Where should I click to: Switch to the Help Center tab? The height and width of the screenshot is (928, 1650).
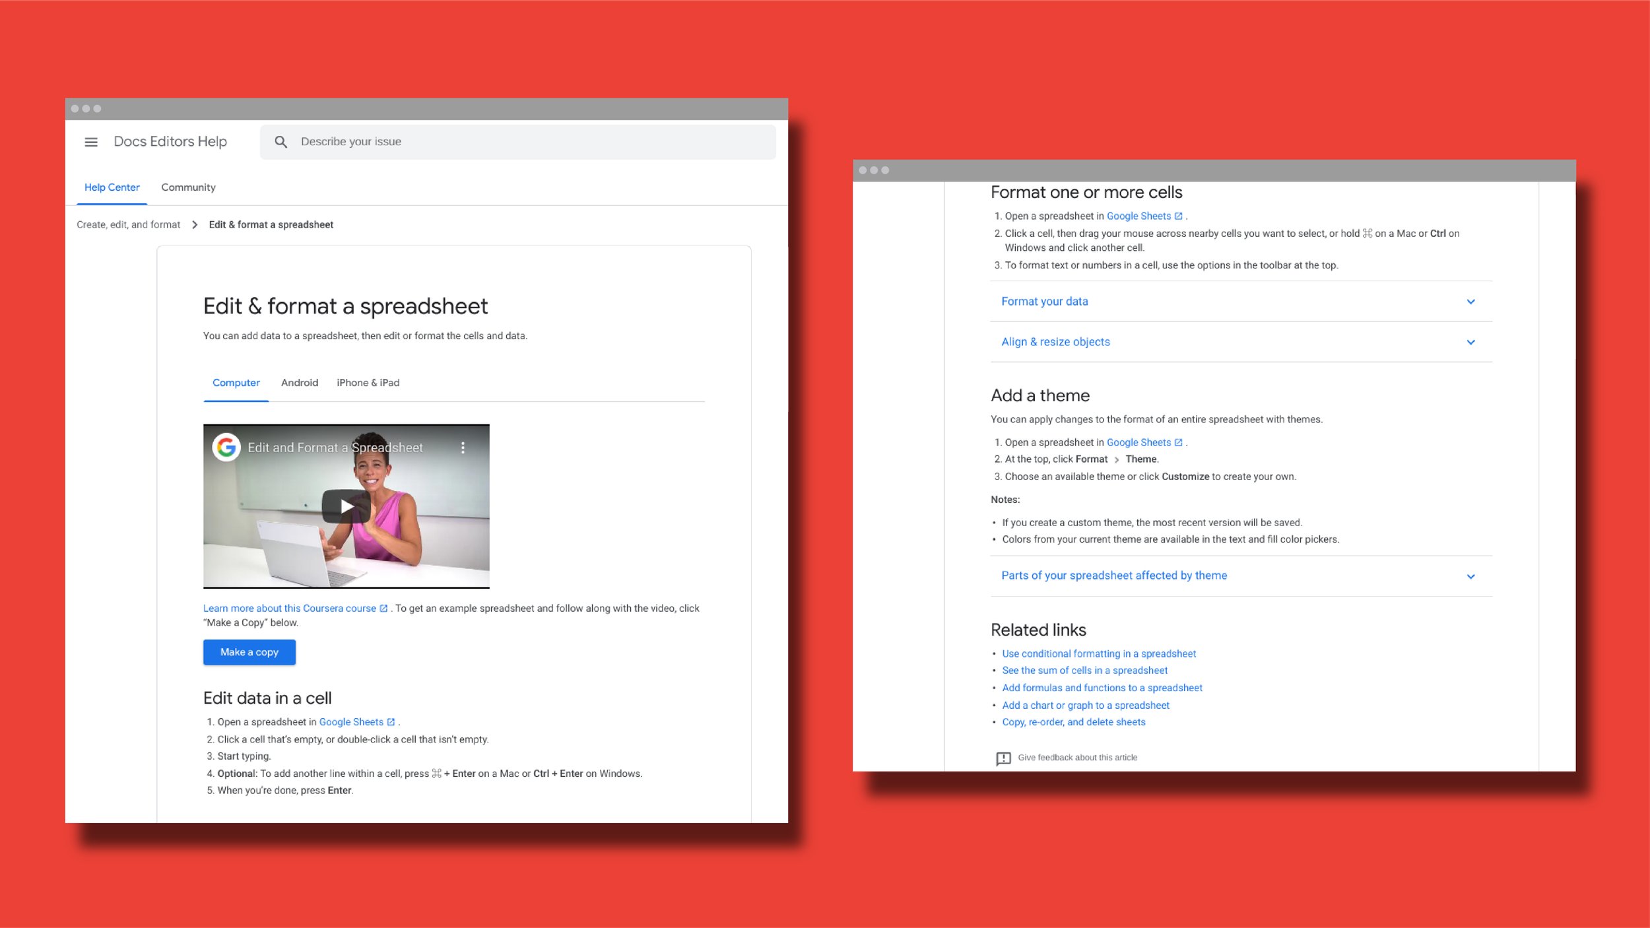(112, 187)
